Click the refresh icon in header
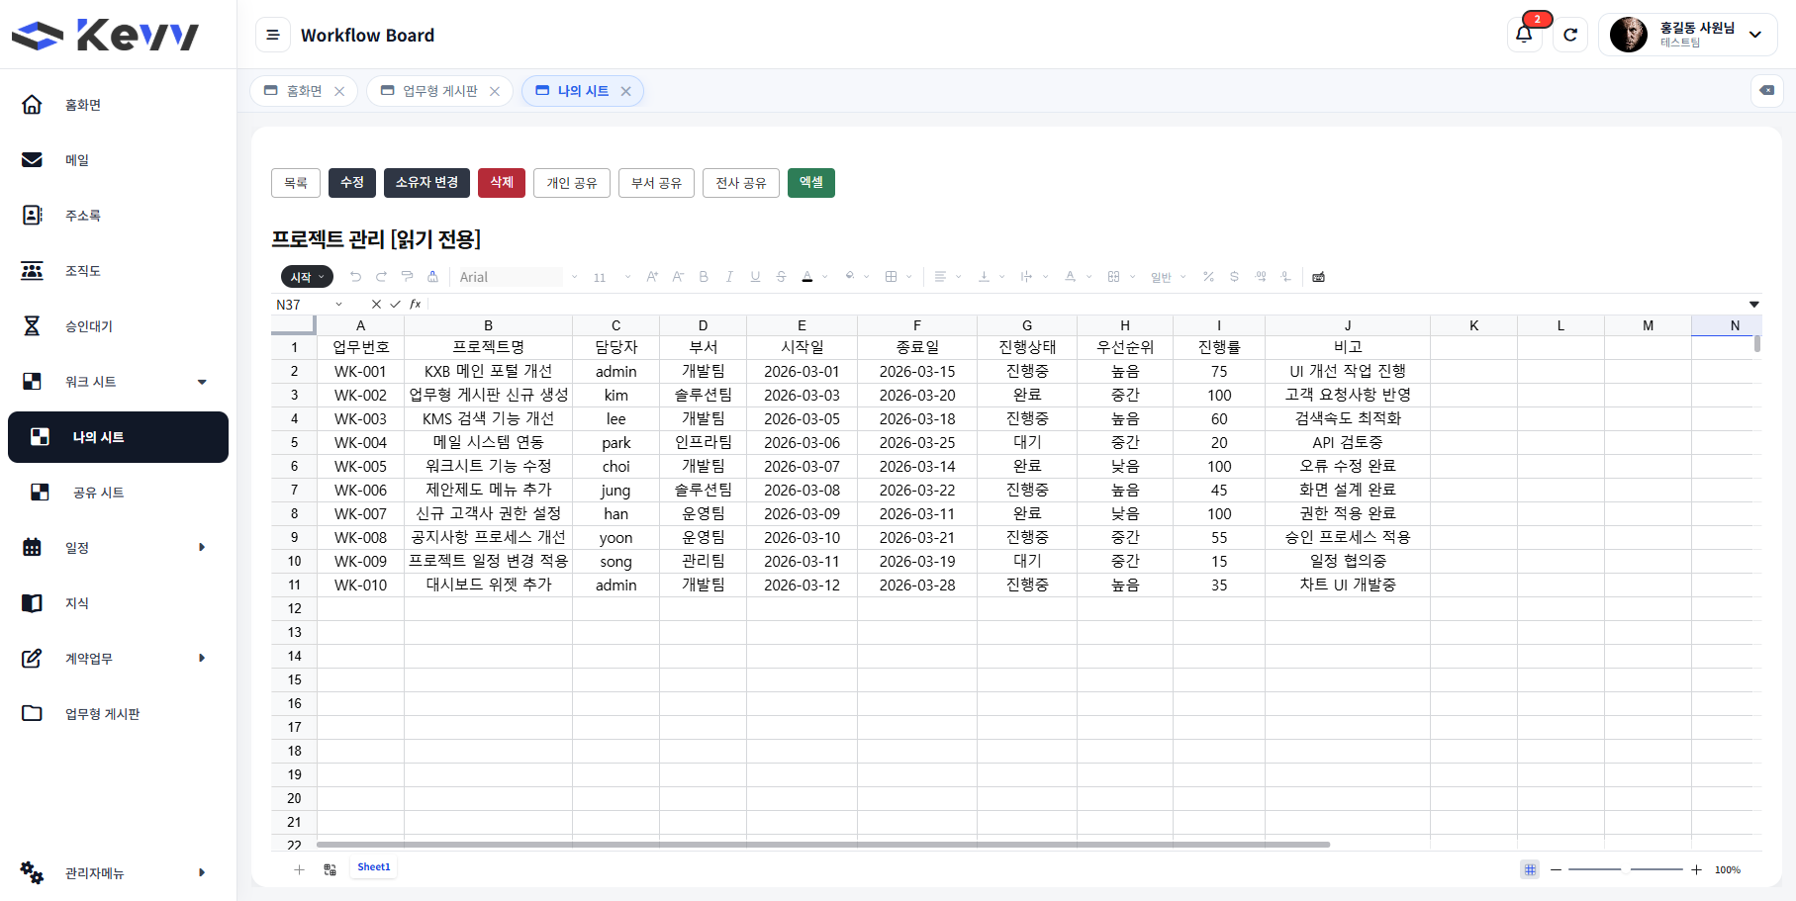The image size is (1796, 901). point(1570,35)
